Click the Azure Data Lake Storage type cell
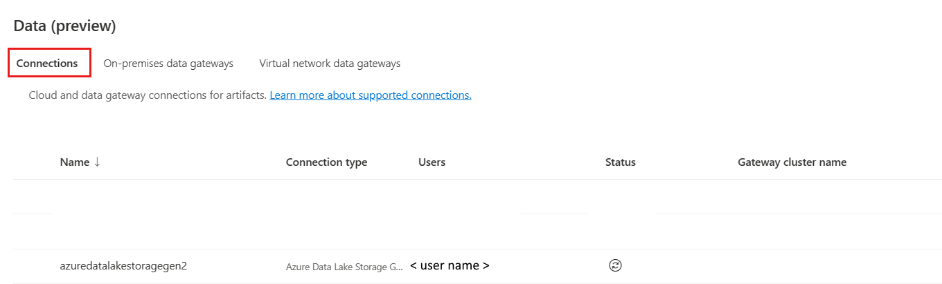Viewport: 942px width, 284px height. (x=344, y=266)
